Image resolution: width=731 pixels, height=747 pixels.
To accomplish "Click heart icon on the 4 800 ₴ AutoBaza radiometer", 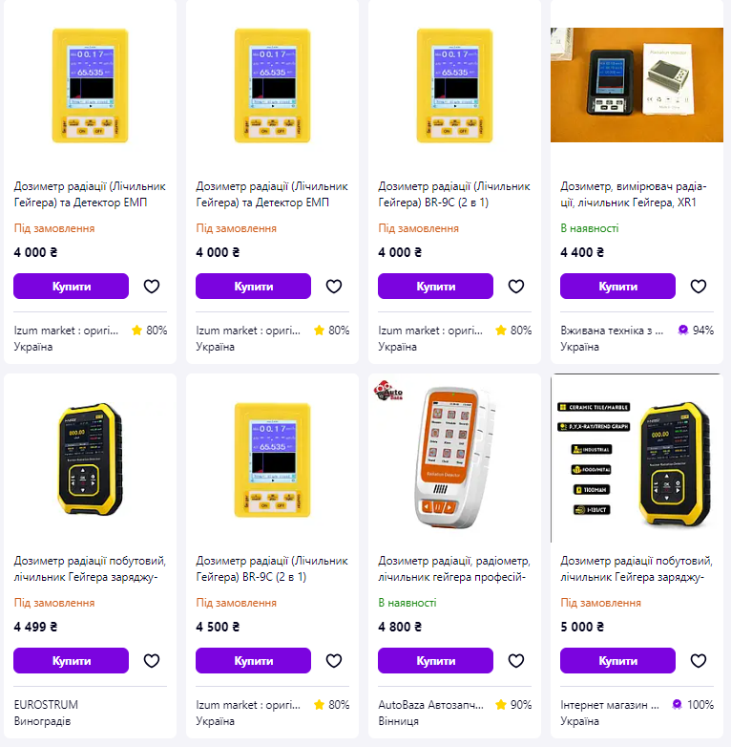I will [515, 660].
